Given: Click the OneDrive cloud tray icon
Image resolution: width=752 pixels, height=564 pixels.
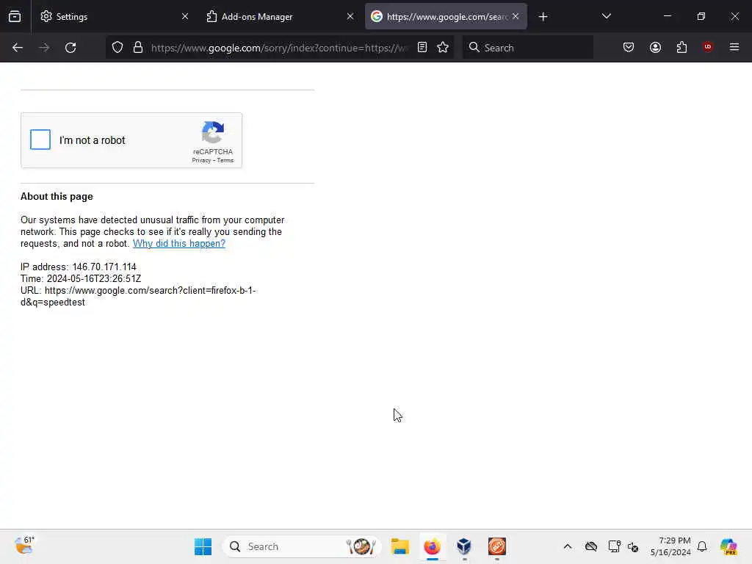Looking at the screenshot, I should point(591,546).
